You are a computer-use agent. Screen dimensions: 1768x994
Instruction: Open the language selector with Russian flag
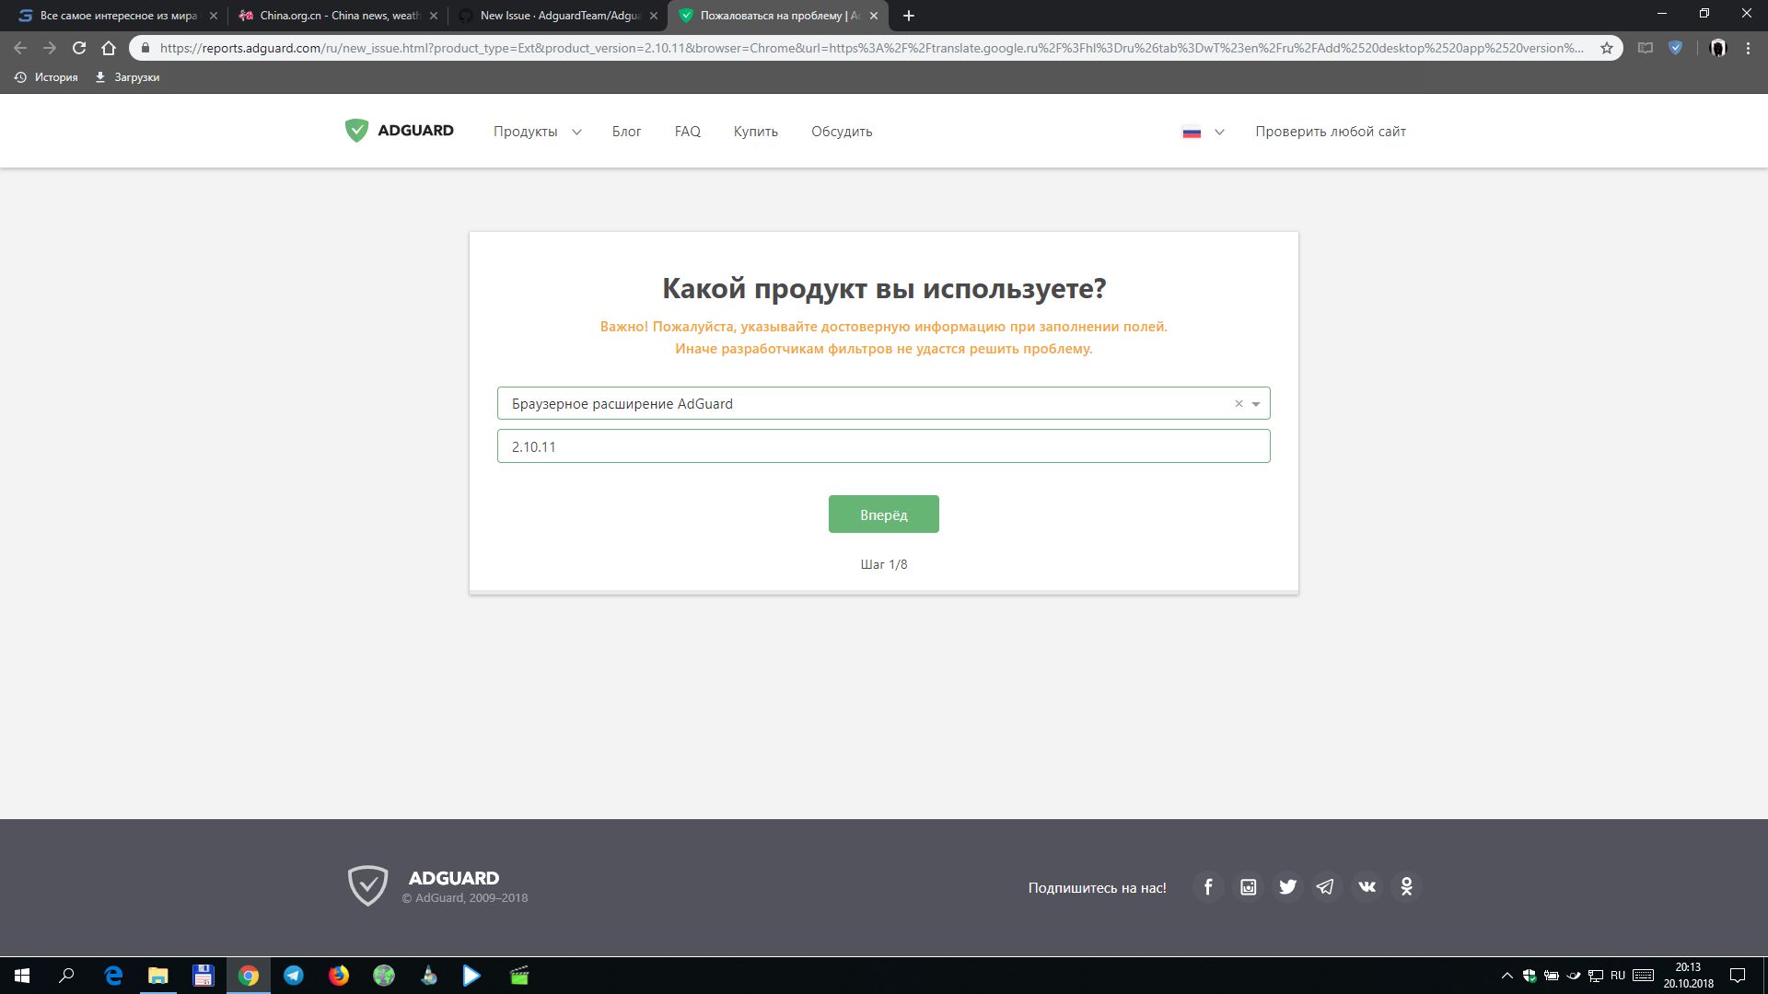pos(1203,132)
